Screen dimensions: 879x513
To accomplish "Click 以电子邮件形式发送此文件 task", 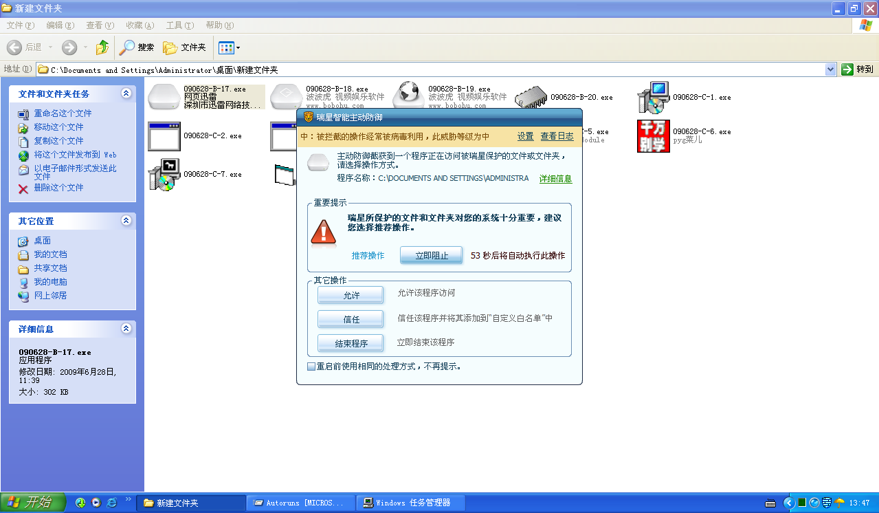I will pyautogui.click(x=75, y=172).
